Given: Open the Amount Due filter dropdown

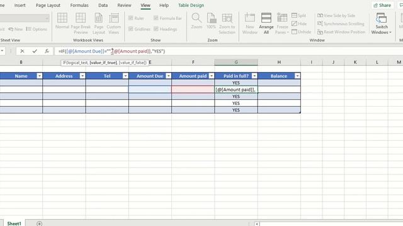Looking at the screenshot, I should pyautogui.click(x=168, y=76).
